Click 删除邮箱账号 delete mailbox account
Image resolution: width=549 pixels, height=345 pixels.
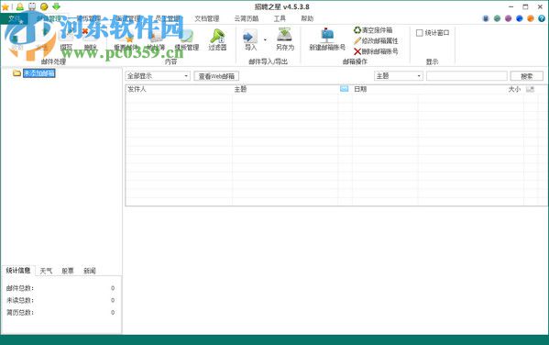tap(376, 51)
